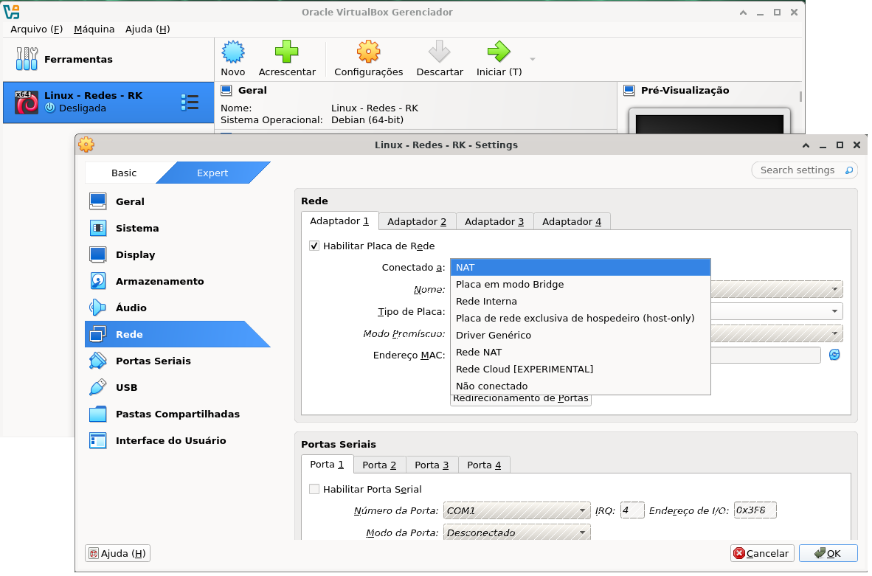Open the Ajuda (H) menu in menu bar
Viewport: 872px width, 576px height.
pos(148,29)
